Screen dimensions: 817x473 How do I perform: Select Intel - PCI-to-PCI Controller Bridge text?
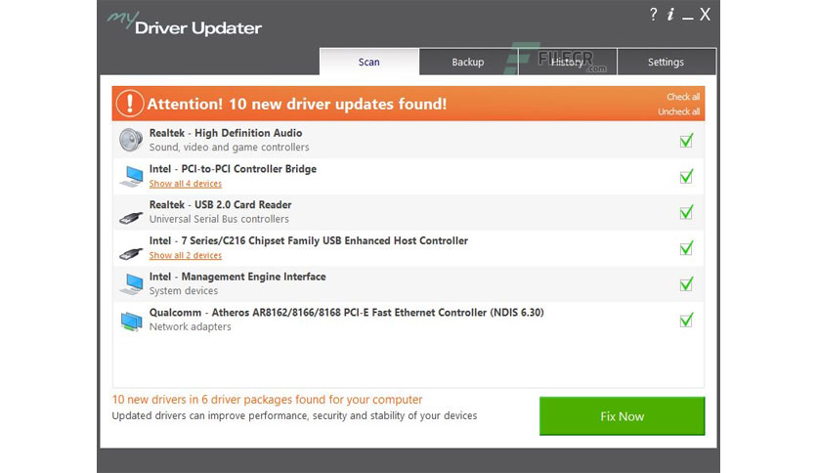(233, 169)
